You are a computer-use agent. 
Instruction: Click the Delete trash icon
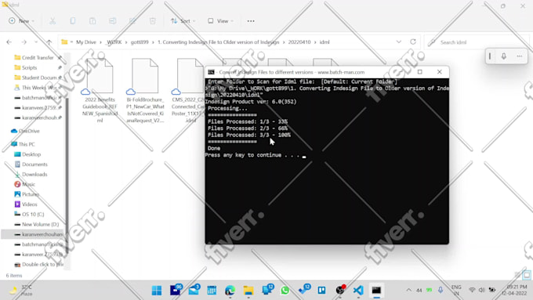point(153,21)
